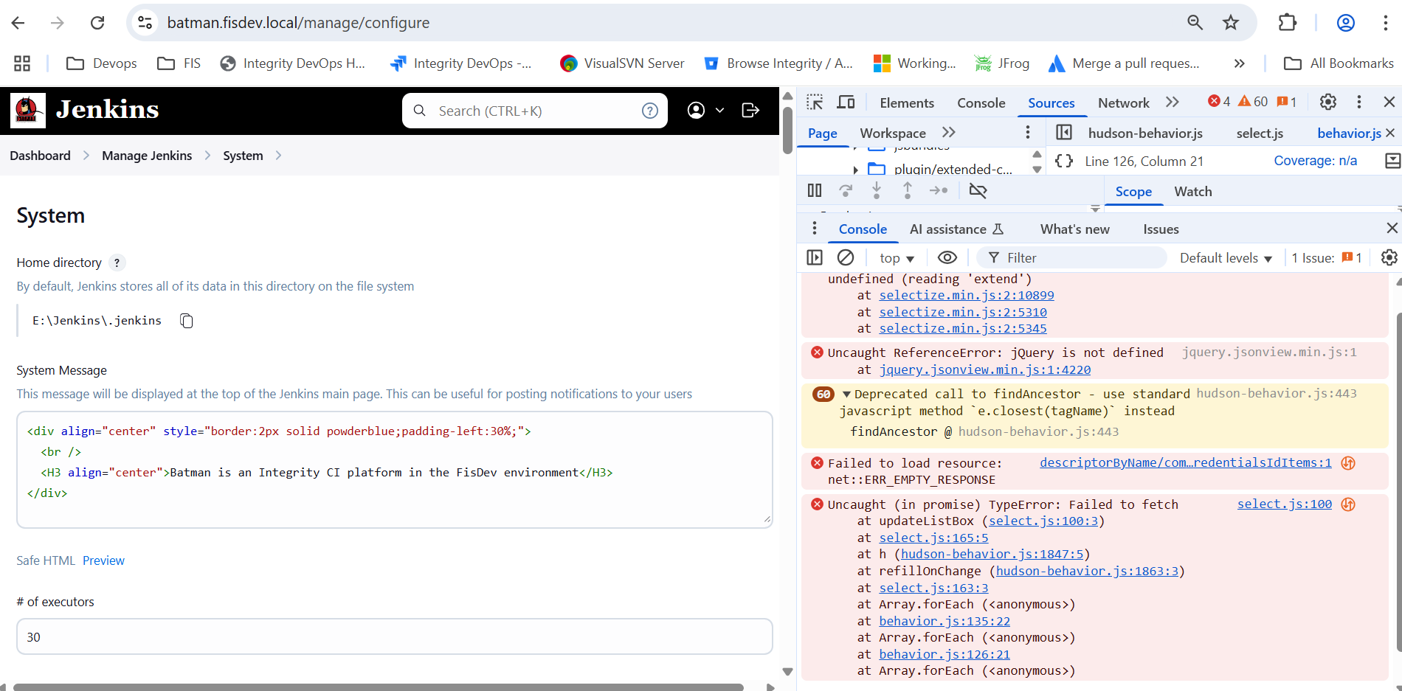1402x691 pixels.
Task: Open the Chrome three-dot menu
Action: pyautogui.click(x=1385, y=23)
